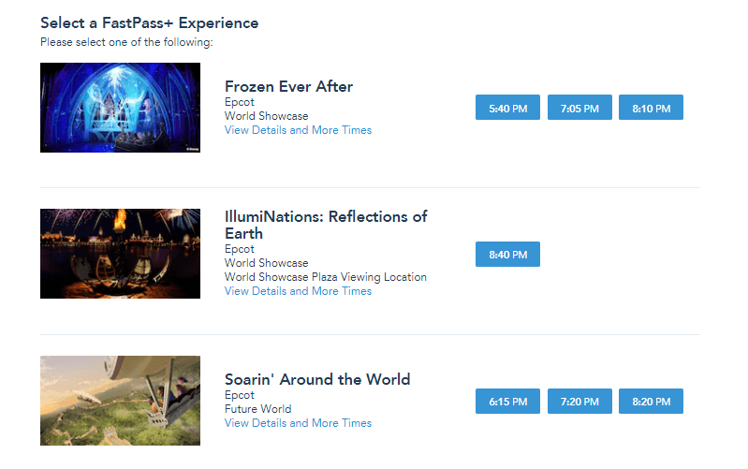This screenshot has width=748, height=469.
Task: Select the 8:40 PM IllumiNations time
Action: point(507,255)
